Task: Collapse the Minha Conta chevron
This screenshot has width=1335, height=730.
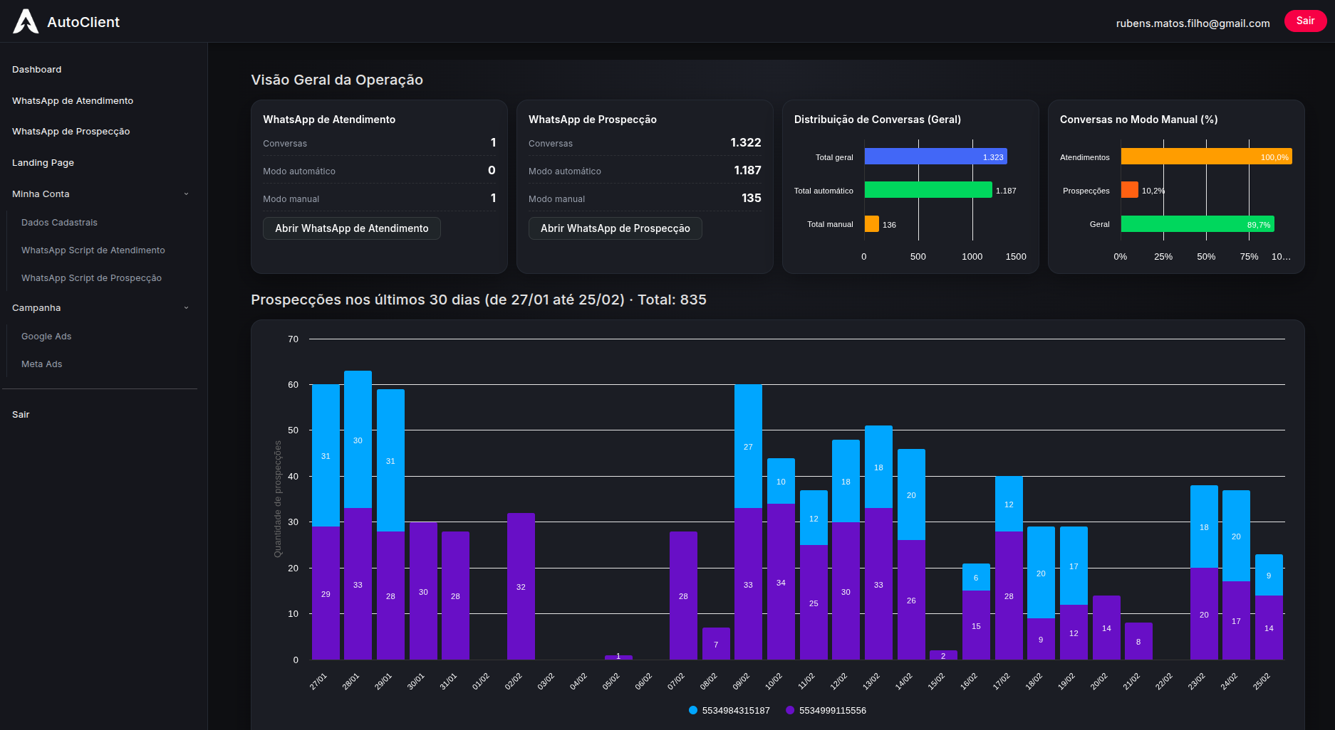Action: (186, 194)
